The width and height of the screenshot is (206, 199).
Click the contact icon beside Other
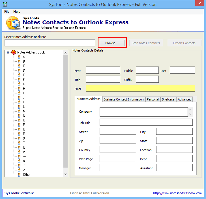(19, 175)
